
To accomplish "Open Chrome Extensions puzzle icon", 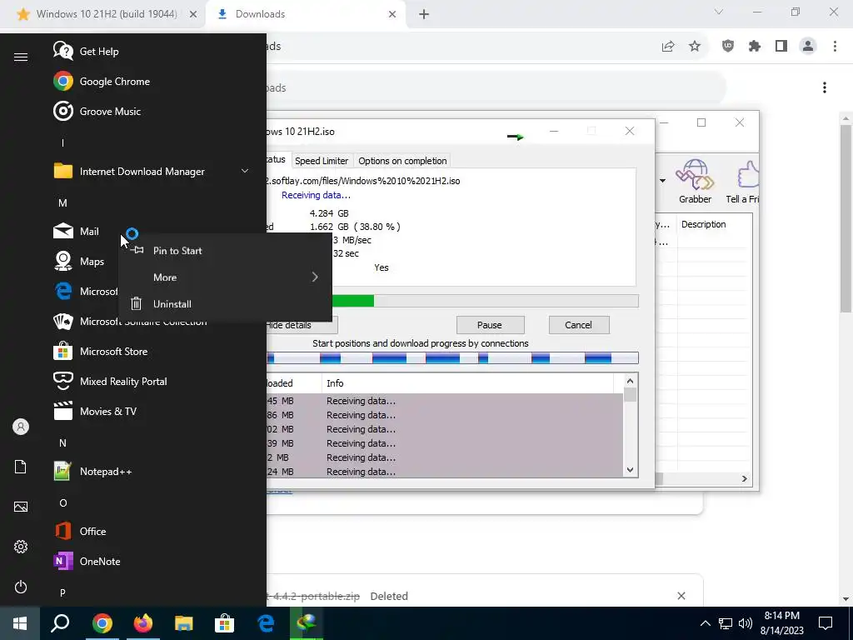I will pyautogui.click(x=755, y=47).
